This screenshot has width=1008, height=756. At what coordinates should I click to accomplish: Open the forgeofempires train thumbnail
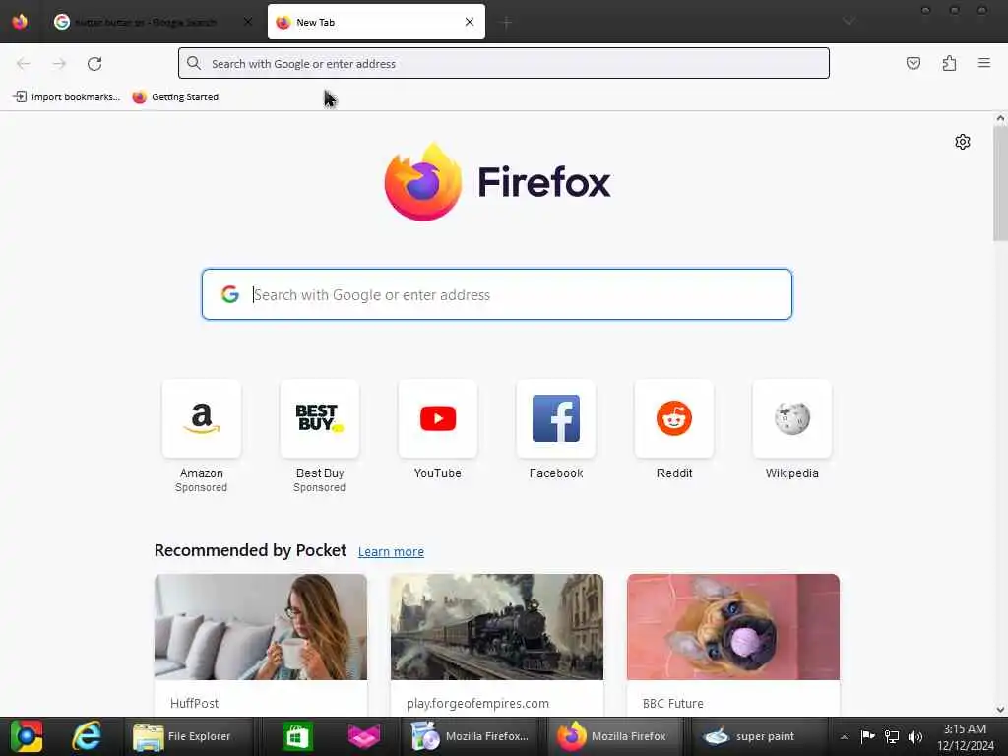[x=497, y=627]
